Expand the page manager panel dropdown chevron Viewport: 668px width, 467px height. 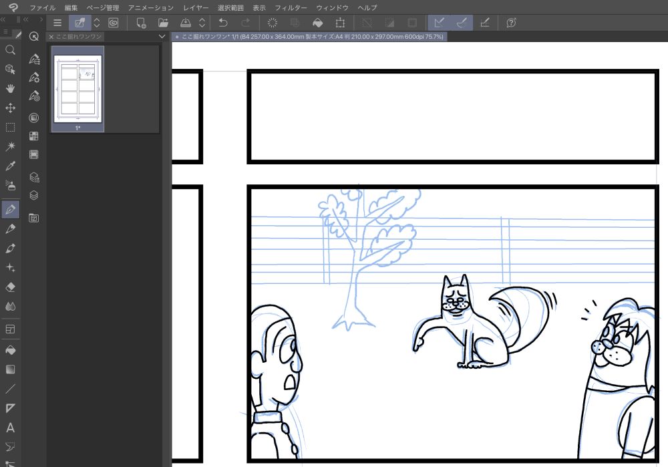(x=162, y=36)
